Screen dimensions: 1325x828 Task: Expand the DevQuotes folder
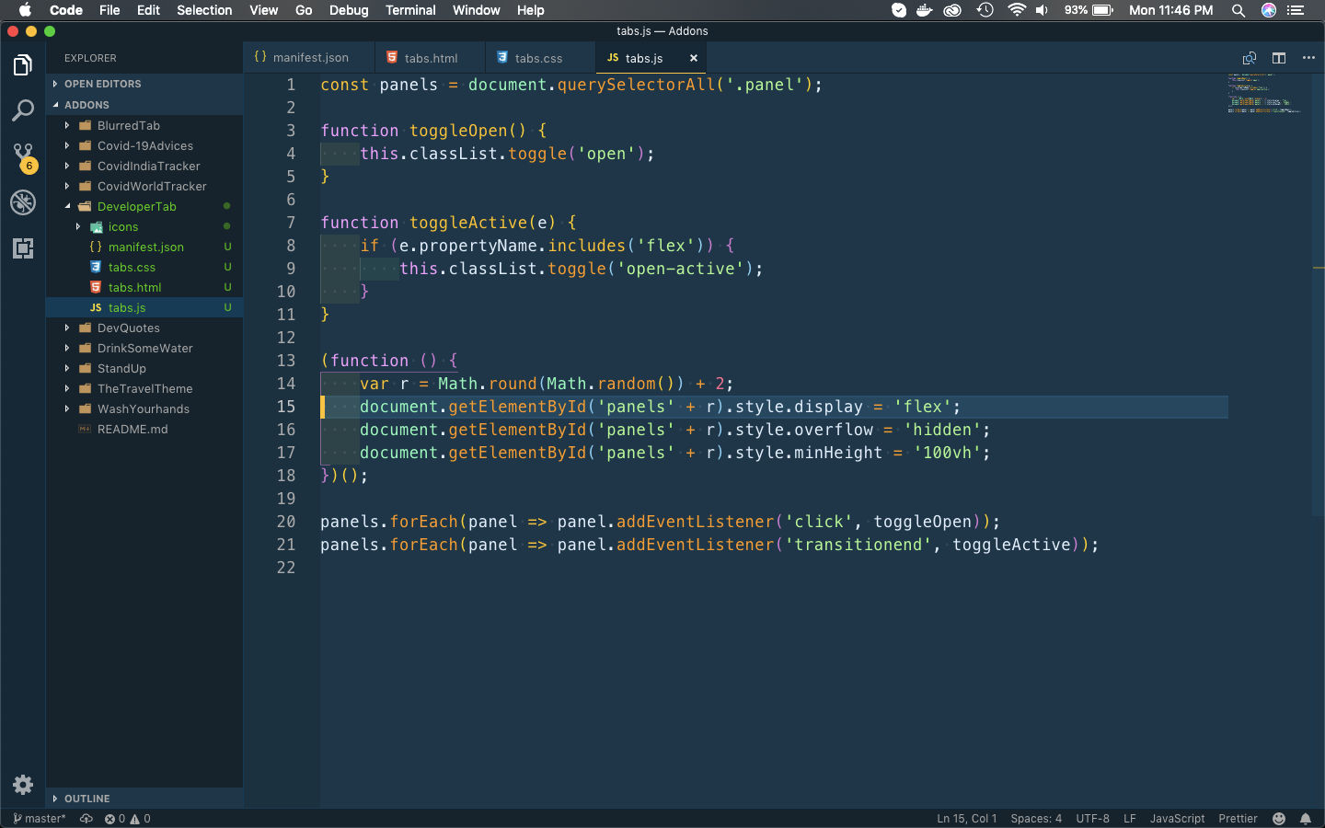144,328
